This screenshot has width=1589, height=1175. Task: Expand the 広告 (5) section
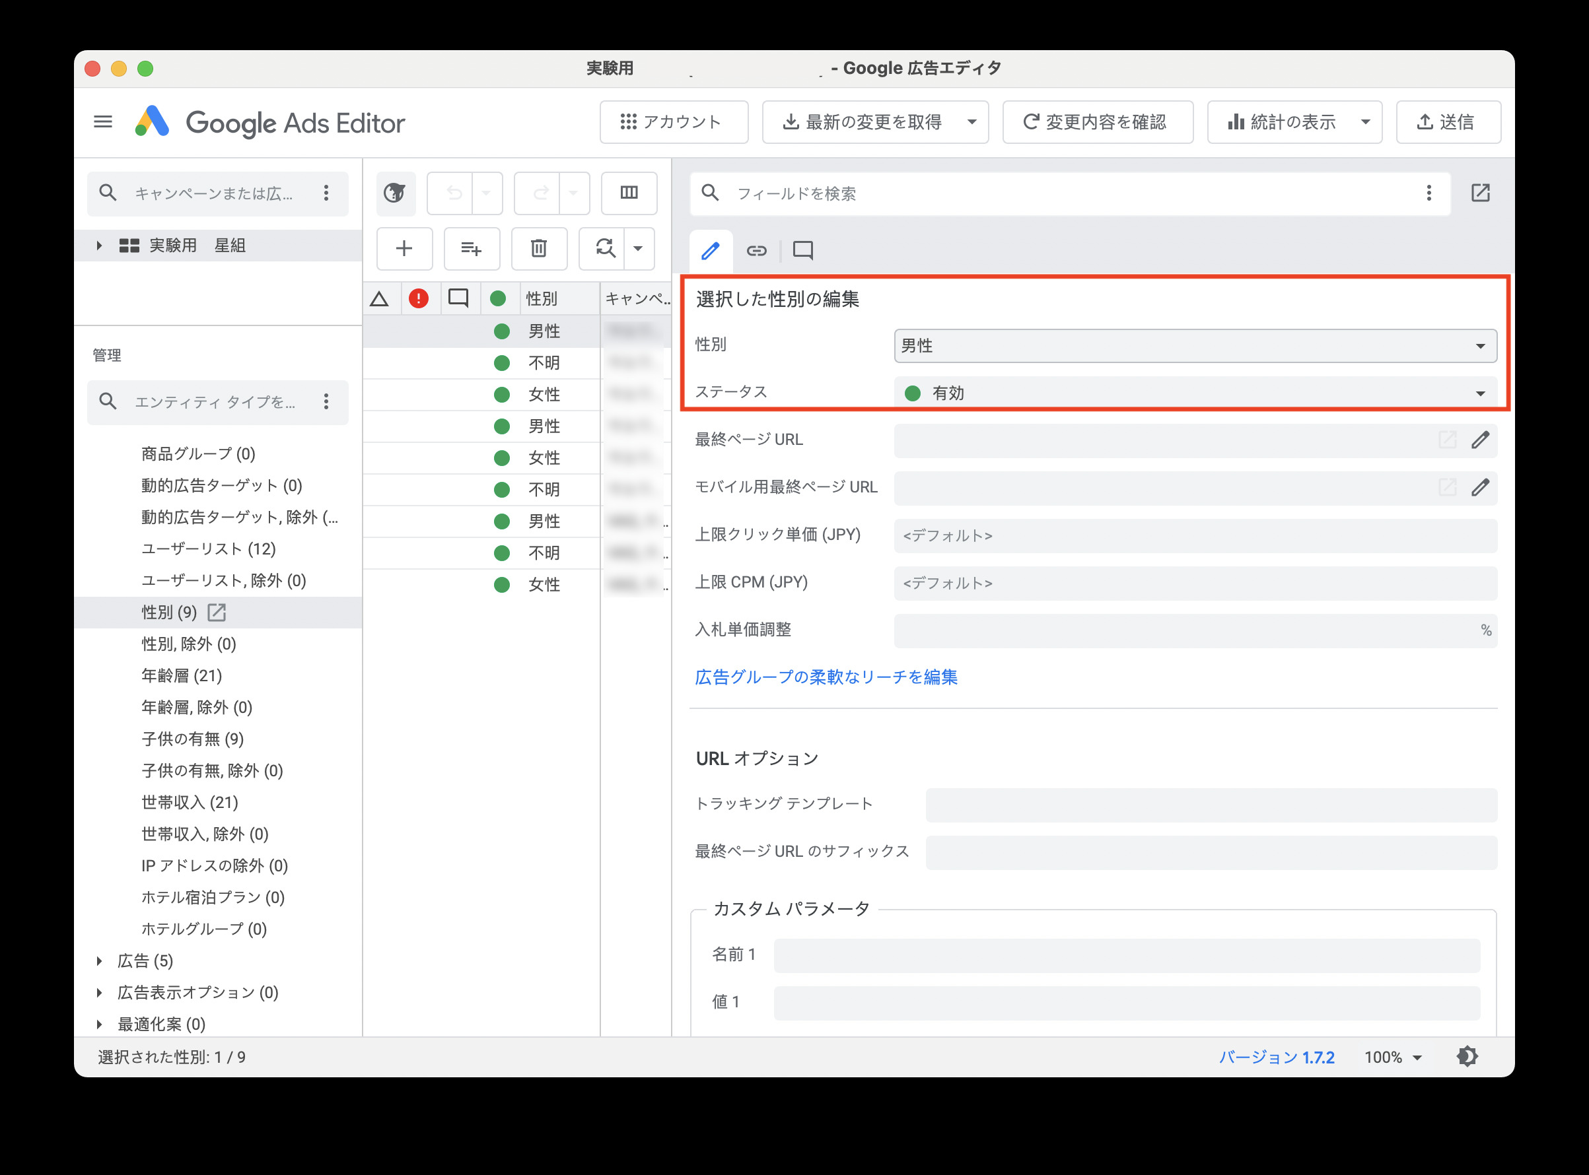point(99,961)
